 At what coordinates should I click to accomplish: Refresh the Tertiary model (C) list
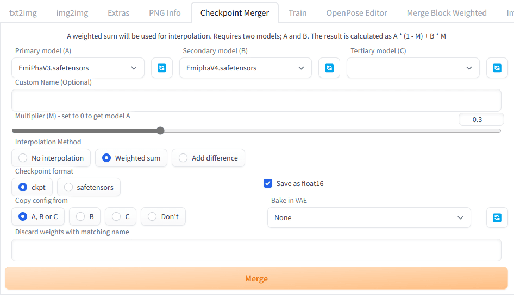click(497, 68)
